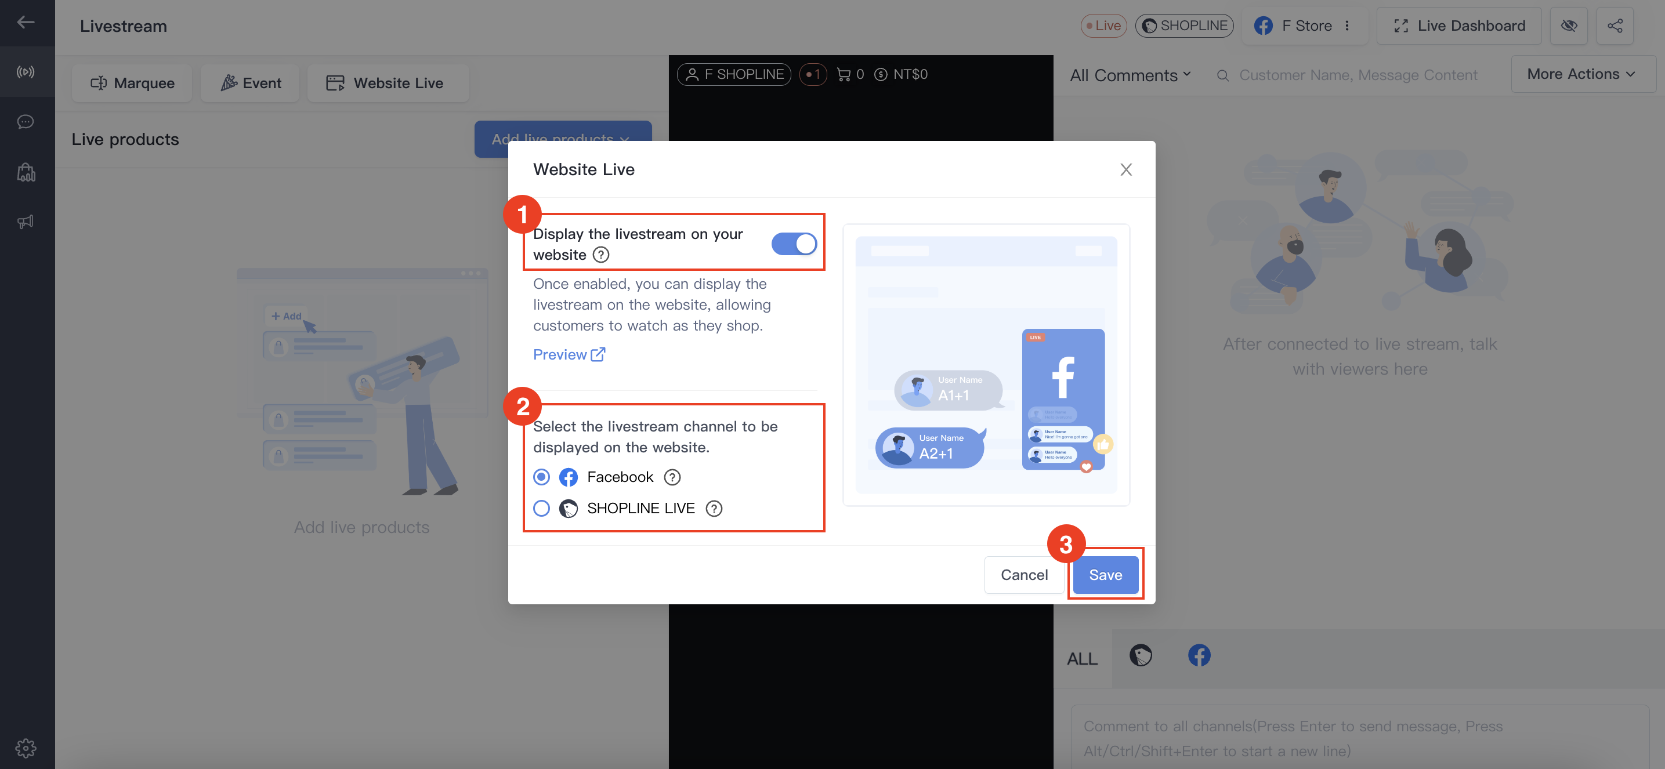The image size is (1665, 769).
Task: Toggle the hide eye icon
Action: pyautogui.click(x=1569, y=26)
